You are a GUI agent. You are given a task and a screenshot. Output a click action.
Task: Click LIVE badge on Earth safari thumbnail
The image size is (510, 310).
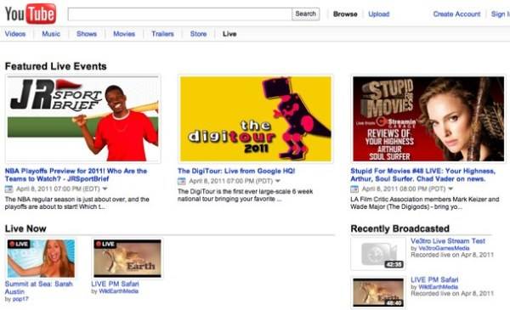pos(105,244)
